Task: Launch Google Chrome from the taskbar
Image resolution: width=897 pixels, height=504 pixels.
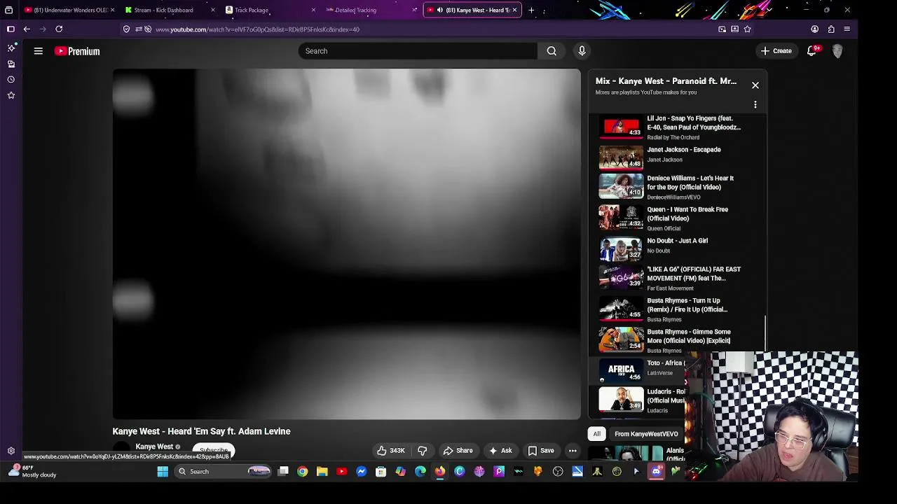Action: [303, 472]
